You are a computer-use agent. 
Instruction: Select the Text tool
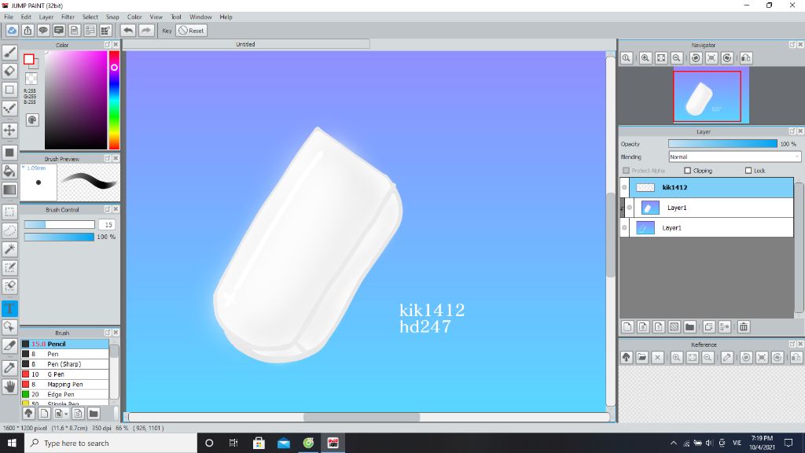point(9,308)
